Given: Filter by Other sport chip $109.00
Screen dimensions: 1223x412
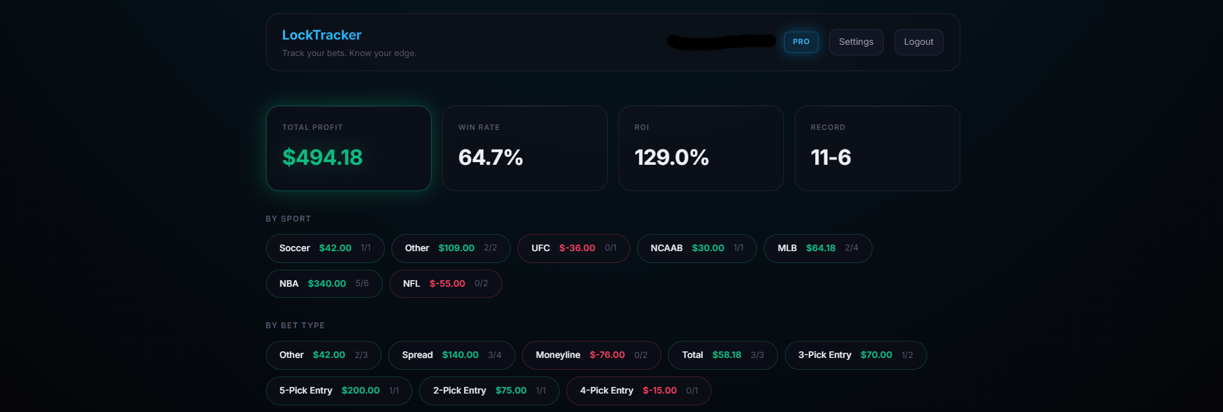Looking at the screenshot, I should 451,249.
